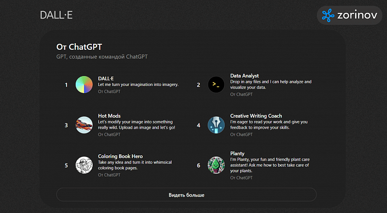Select the Coloring Book Hero title

pos(120,156)
